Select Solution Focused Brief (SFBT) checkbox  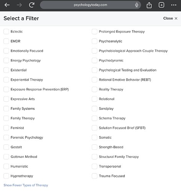[x=94, y=128]
